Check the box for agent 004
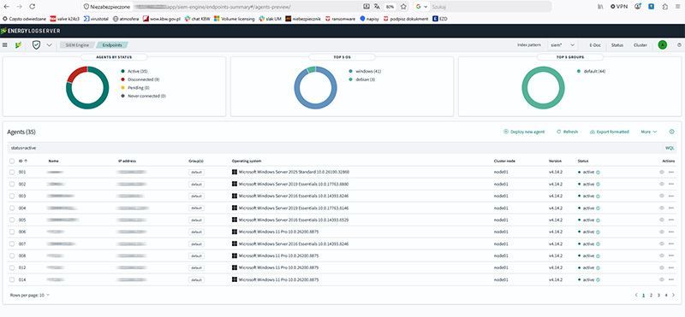The height and width of the screenshot is (317, 685). [x=12, y=208]
